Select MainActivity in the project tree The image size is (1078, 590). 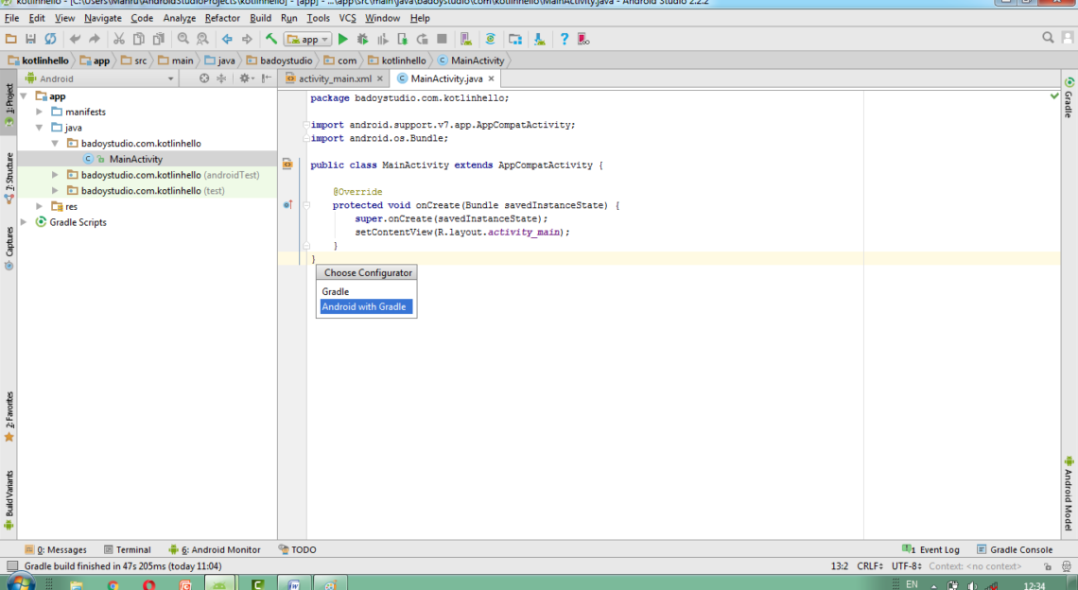(135, 159)
